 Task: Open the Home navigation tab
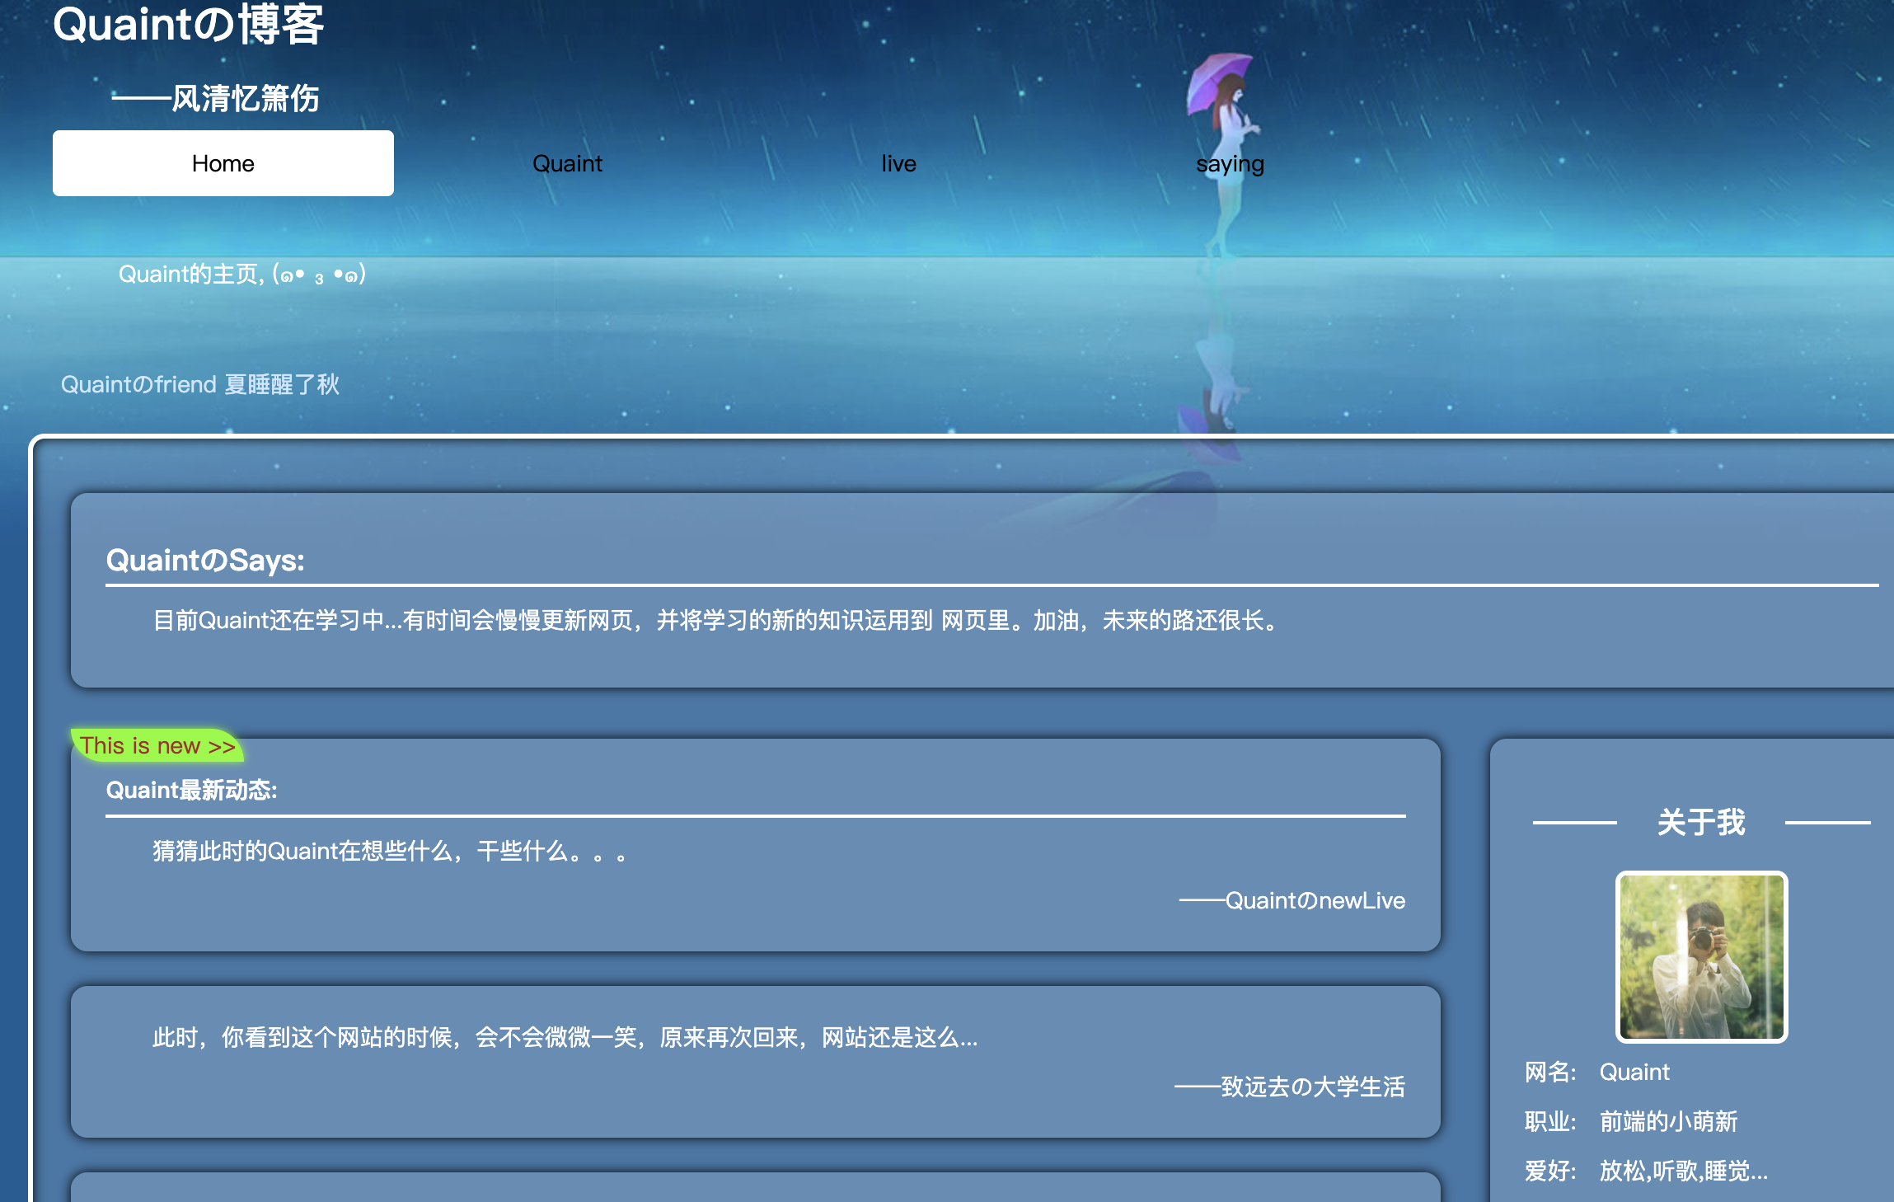(223, 163)
